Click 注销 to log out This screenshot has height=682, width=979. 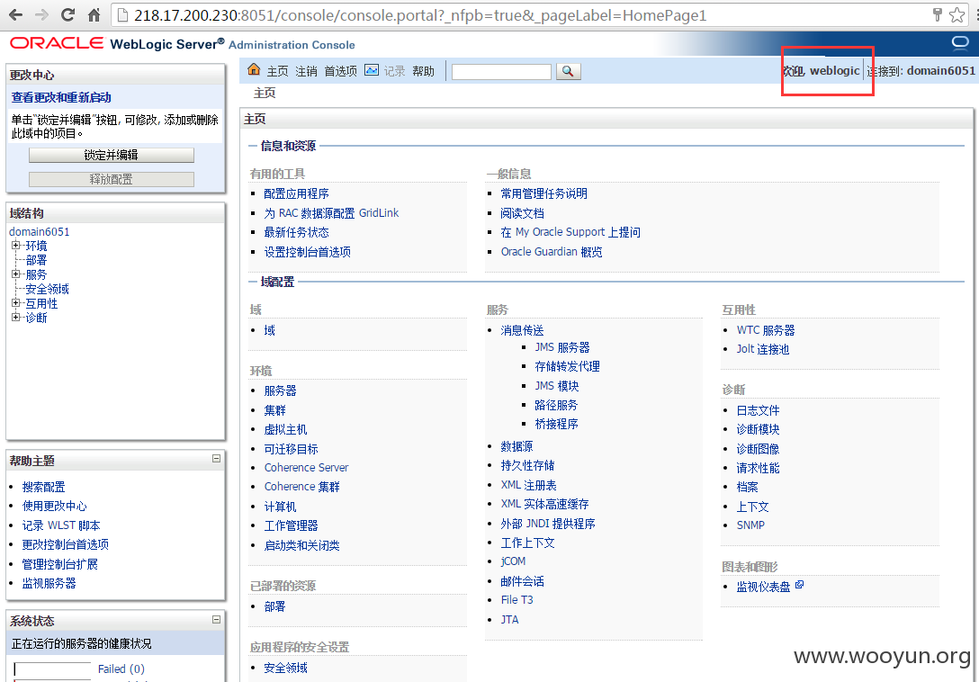click(306, 71)
